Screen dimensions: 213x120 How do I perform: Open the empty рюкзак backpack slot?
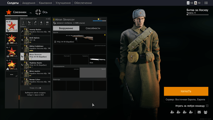point(66,73)
